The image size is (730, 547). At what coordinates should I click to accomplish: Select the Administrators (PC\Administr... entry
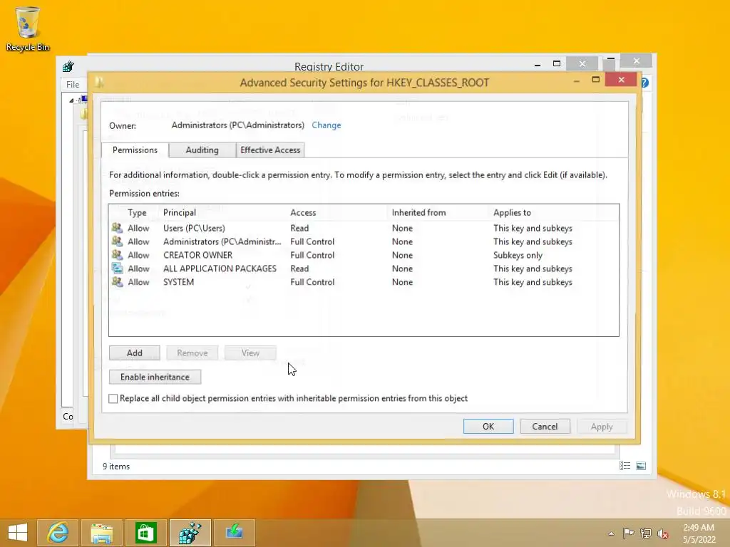tap(222, 241)
